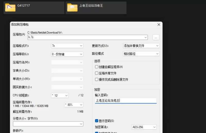Open the 更新方式 dropdown 添加并替换文件
This screenshot has width=206, height=133.
(141, 46)
